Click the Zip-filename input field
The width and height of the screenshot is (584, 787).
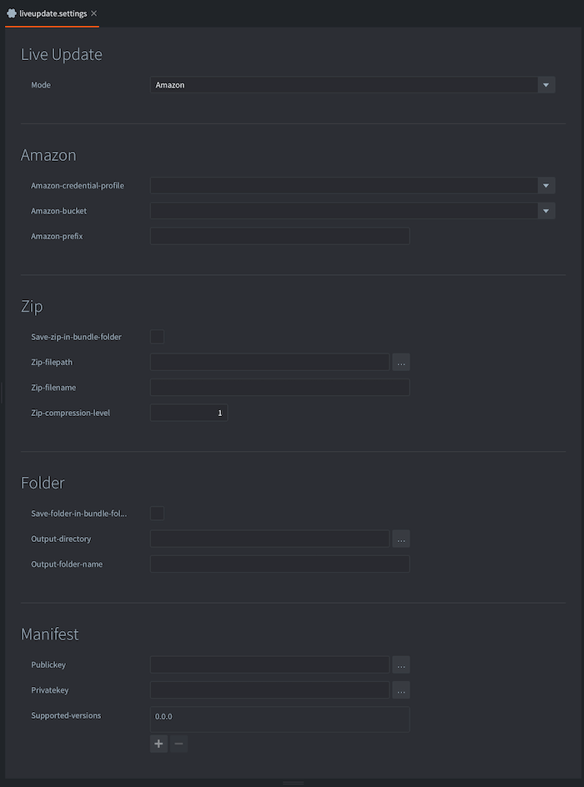[279, 388]
